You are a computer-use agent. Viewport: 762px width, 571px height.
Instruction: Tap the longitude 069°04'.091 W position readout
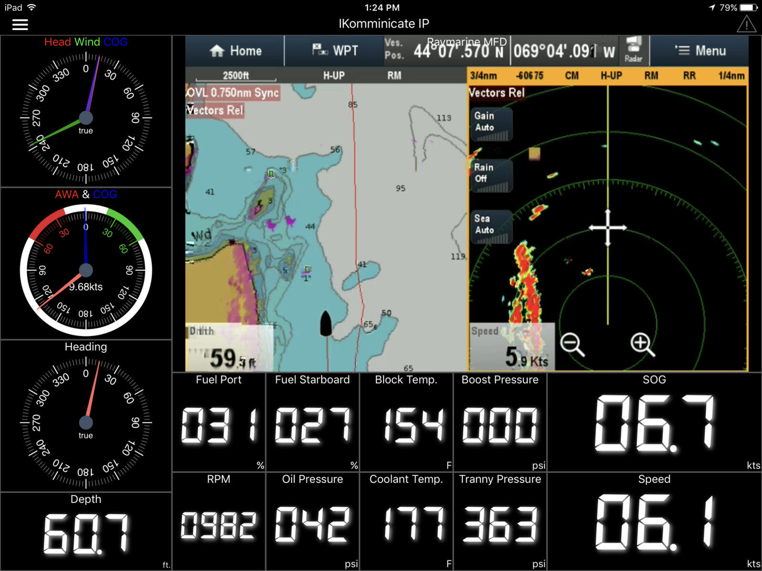coord(564,51)
